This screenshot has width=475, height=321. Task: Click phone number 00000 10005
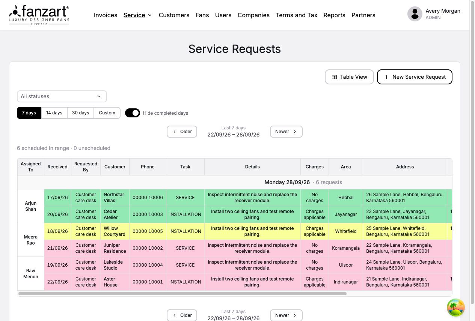coord(148,231)
